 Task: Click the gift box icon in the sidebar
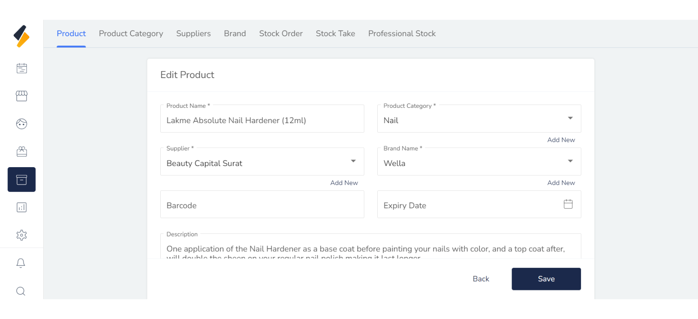[22, 151]
